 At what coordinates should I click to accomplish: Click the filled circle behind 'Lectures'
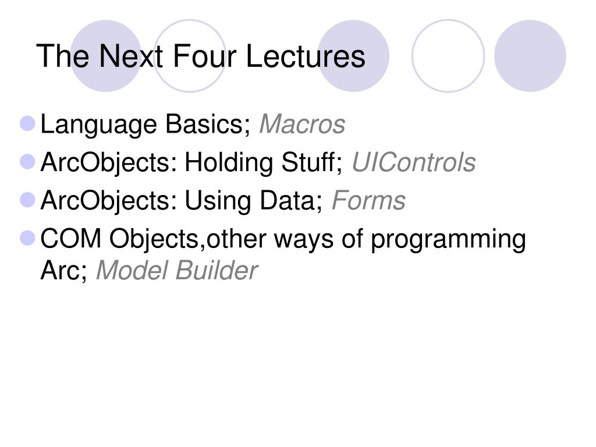click(353, 56)
